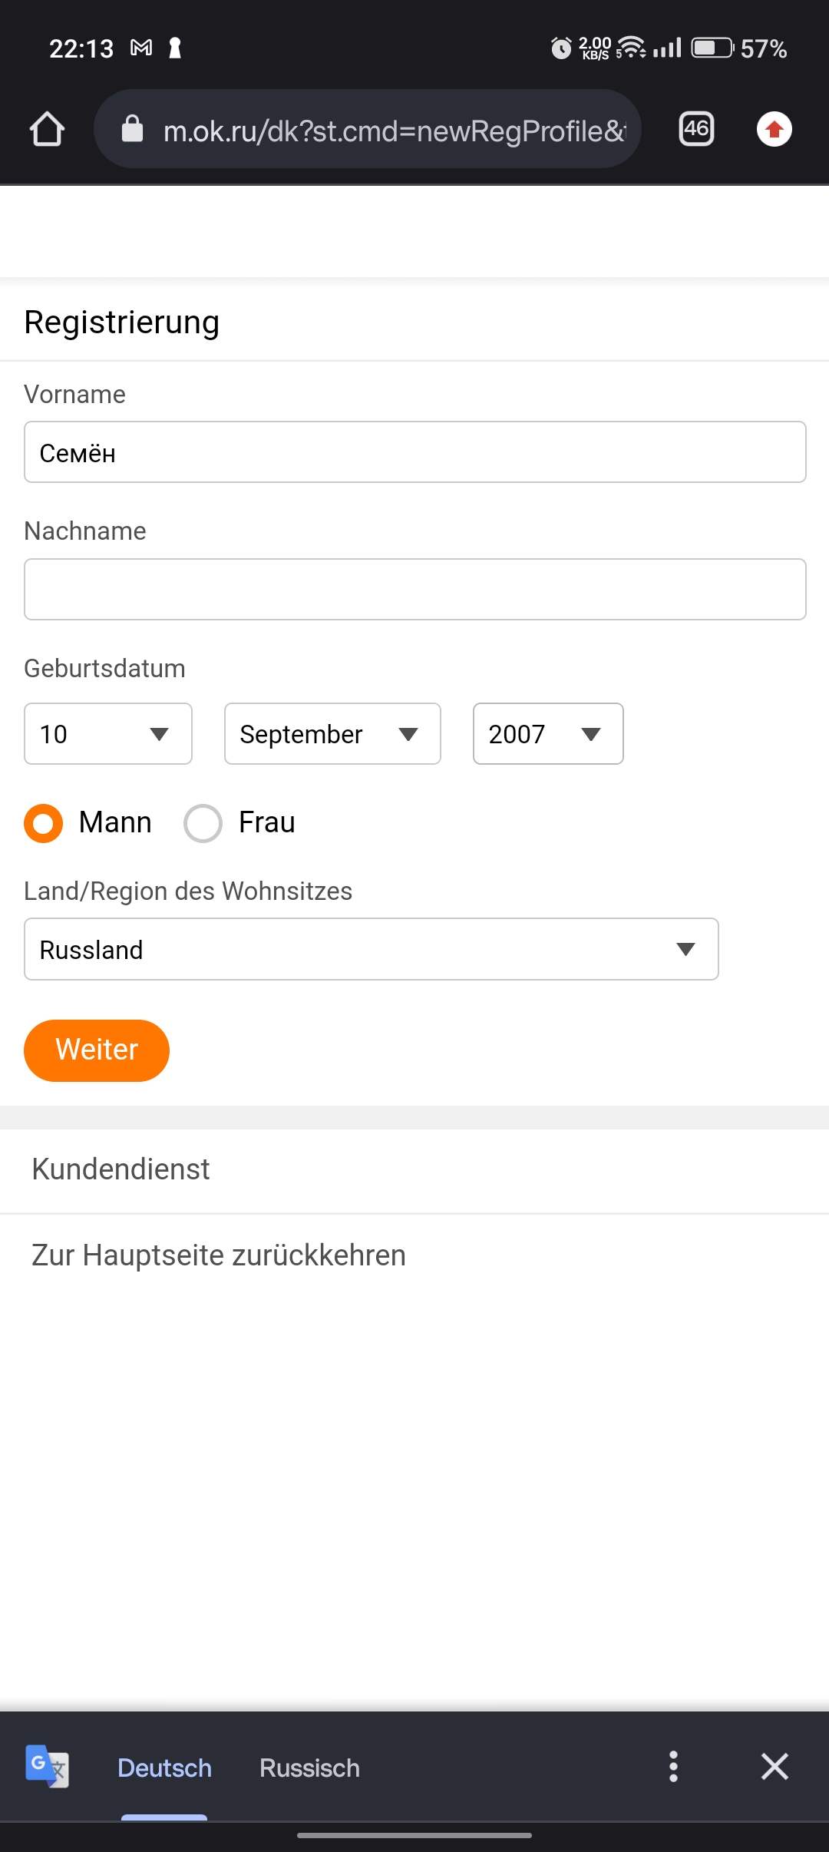Focus the empty Nachname input field
This screenshot has width=829, height=1852.
click(x=414, y=589)
